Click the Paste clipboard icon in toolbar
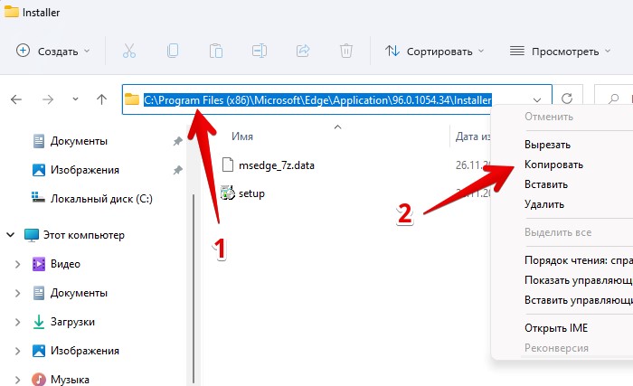The height and width of the screenshot is (386, 633). [216, 51]
